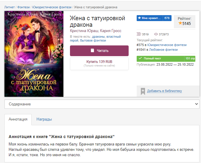Click the book icon inside the Читать button

(x=92, y=50)
